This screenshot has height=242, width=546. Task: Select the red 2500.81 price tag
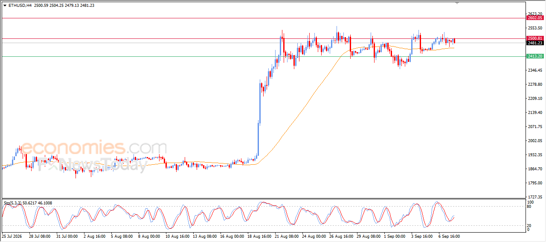click(535, 38)
